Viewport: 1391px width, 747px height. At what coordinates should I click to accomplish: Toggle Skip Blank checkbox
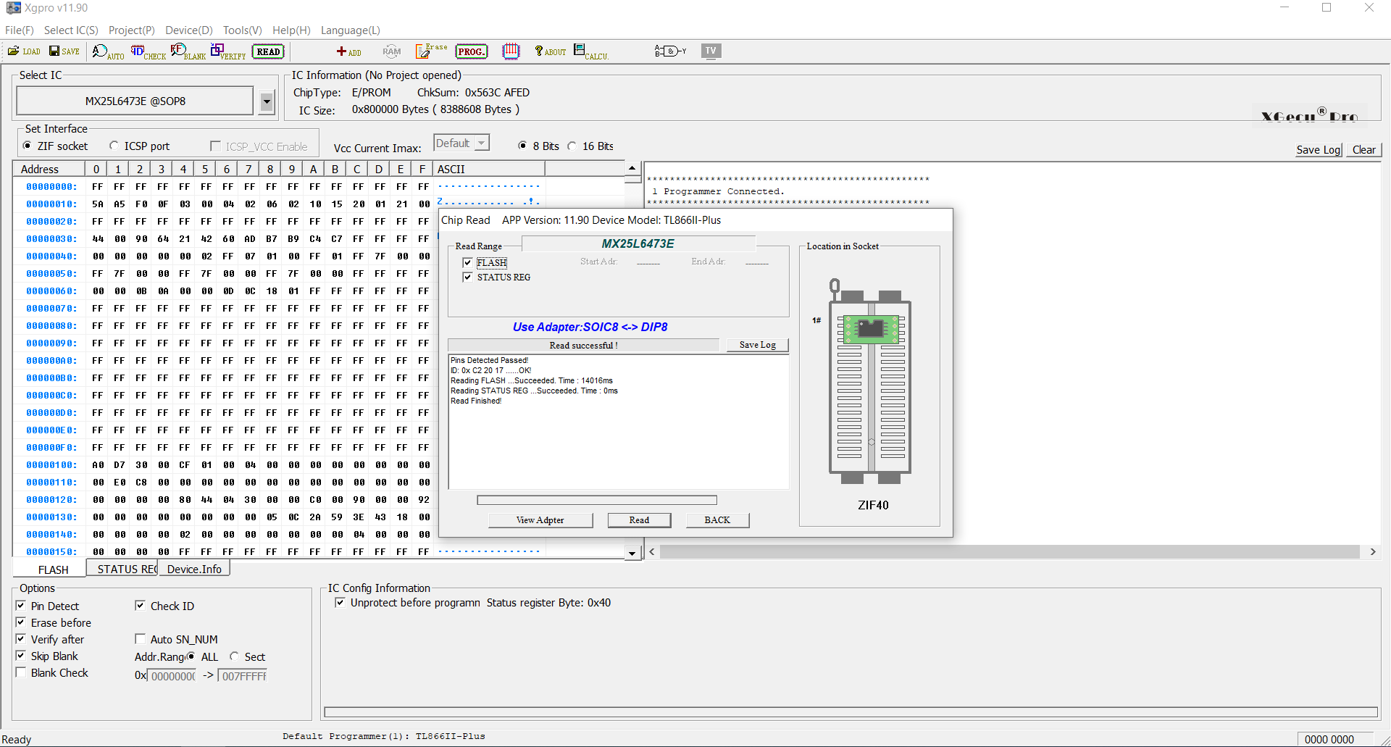point(20,656)
